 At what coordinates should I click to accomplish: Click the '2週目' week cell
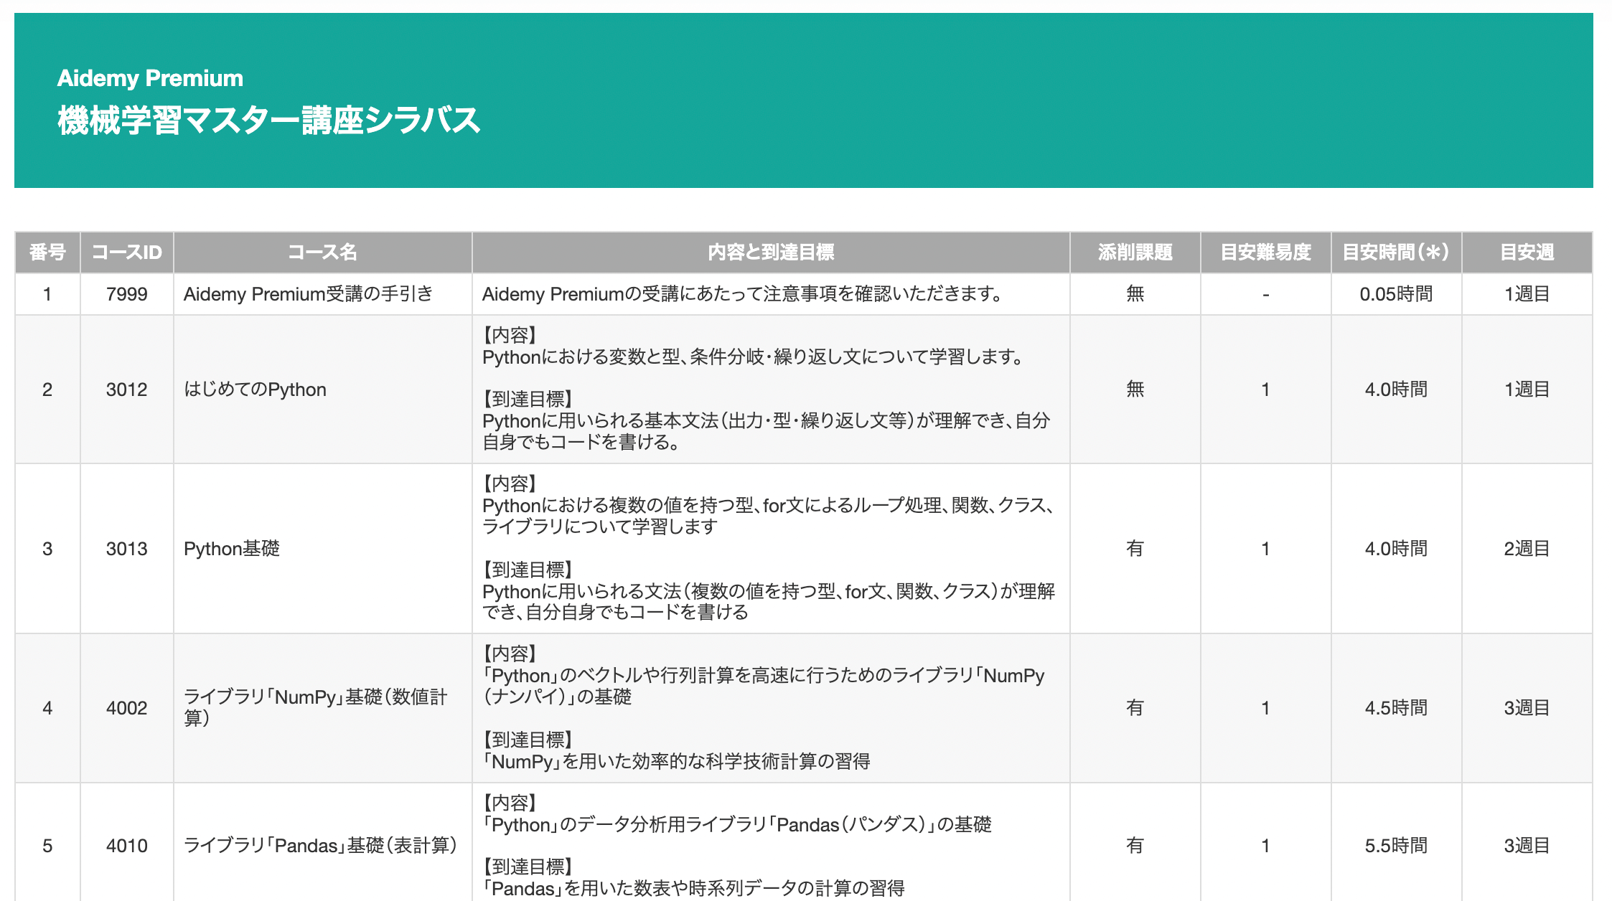tap(1527, 549)
